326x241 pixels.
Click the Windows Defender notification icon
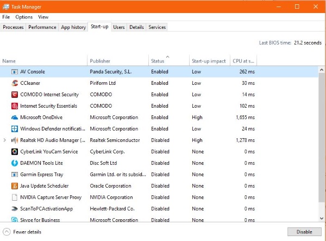[x=14, y=129]
